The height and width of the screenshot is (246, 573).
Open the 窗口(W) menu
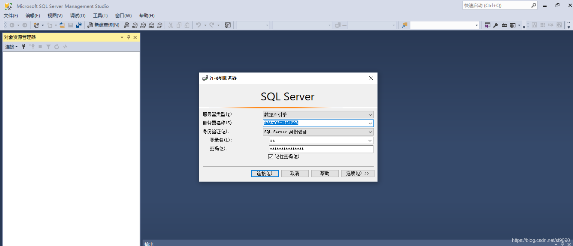(123, 16)
